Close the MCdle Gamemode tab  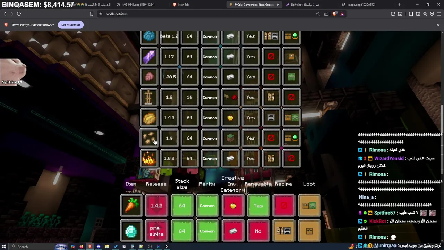[x=278, y=5]
